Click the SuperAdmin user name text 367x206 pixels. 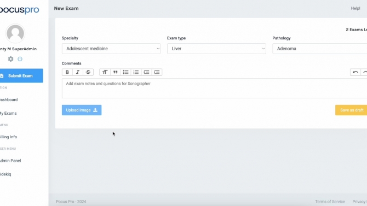(x=18, y=49)
